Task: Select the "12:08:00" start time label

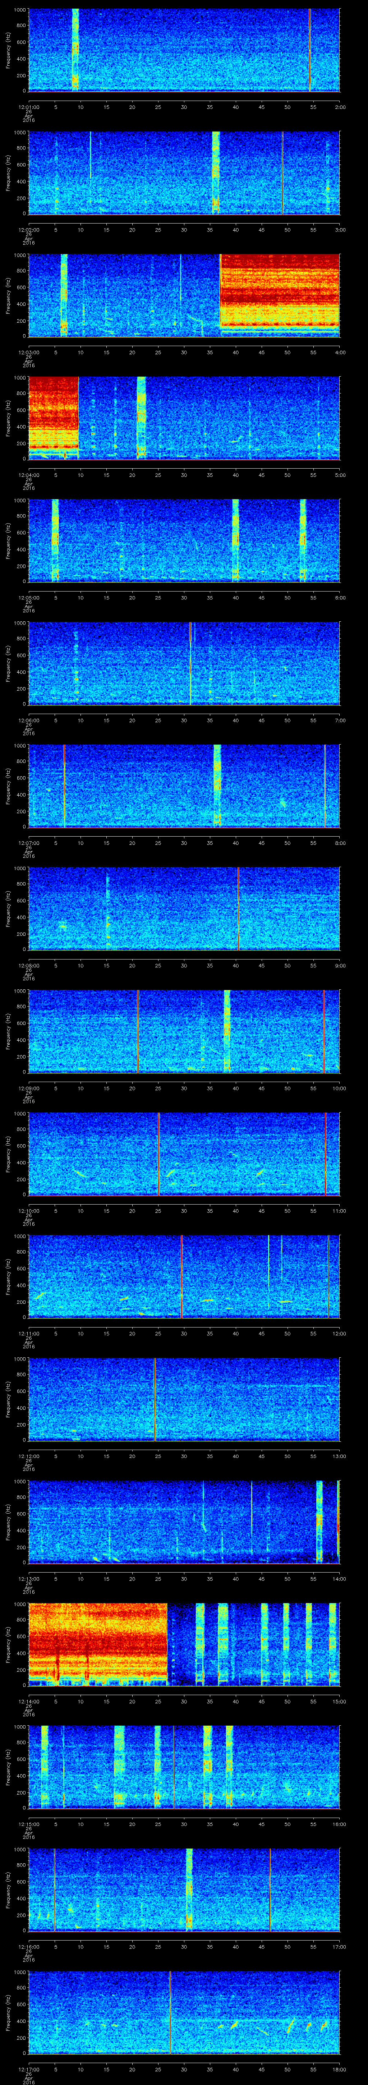Action: (28, 965)
